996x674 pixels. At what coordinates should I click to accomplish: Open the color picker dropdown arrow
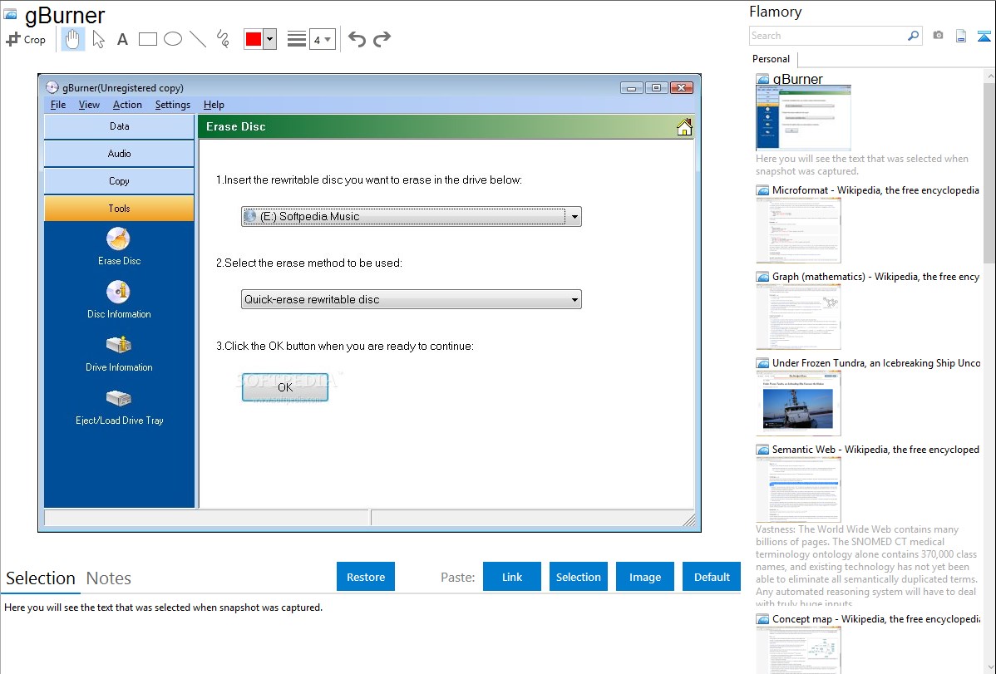click(x=269, y=39)
